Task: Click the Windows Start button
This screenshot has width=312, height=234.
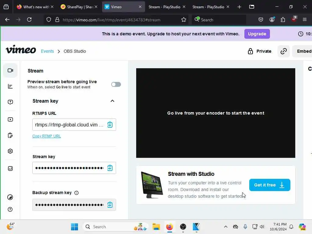Action: [x=74, y=227]
